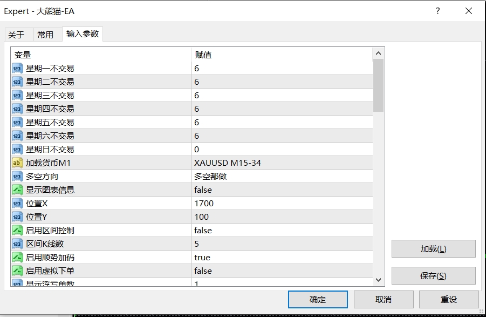Switch to the 关于 tab
Viewport: 486px width, 317px height.
pos(16,35)
